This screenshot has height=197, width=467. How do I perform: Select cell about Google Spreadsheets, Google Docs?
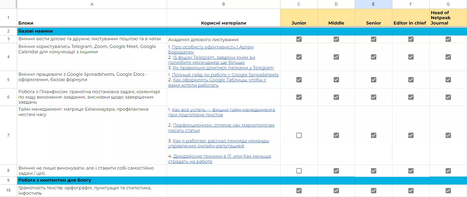(92, 80)
